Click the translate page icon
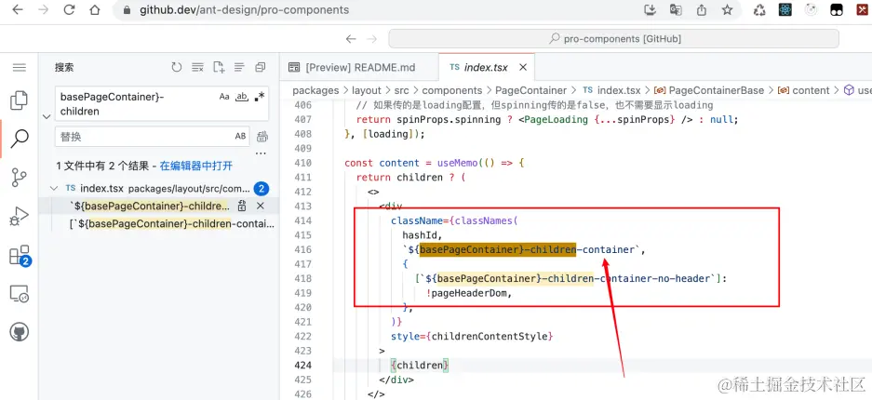Image resolution: width=872 pixels, height=400 pixels. tap(676, 10)
